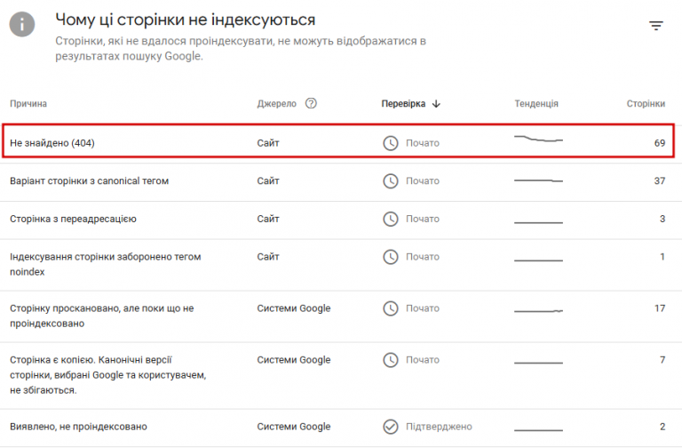This screenshot has width=682, height=448.
Task: Click the page count 37 in canonical row
Action: click(659, 181)
